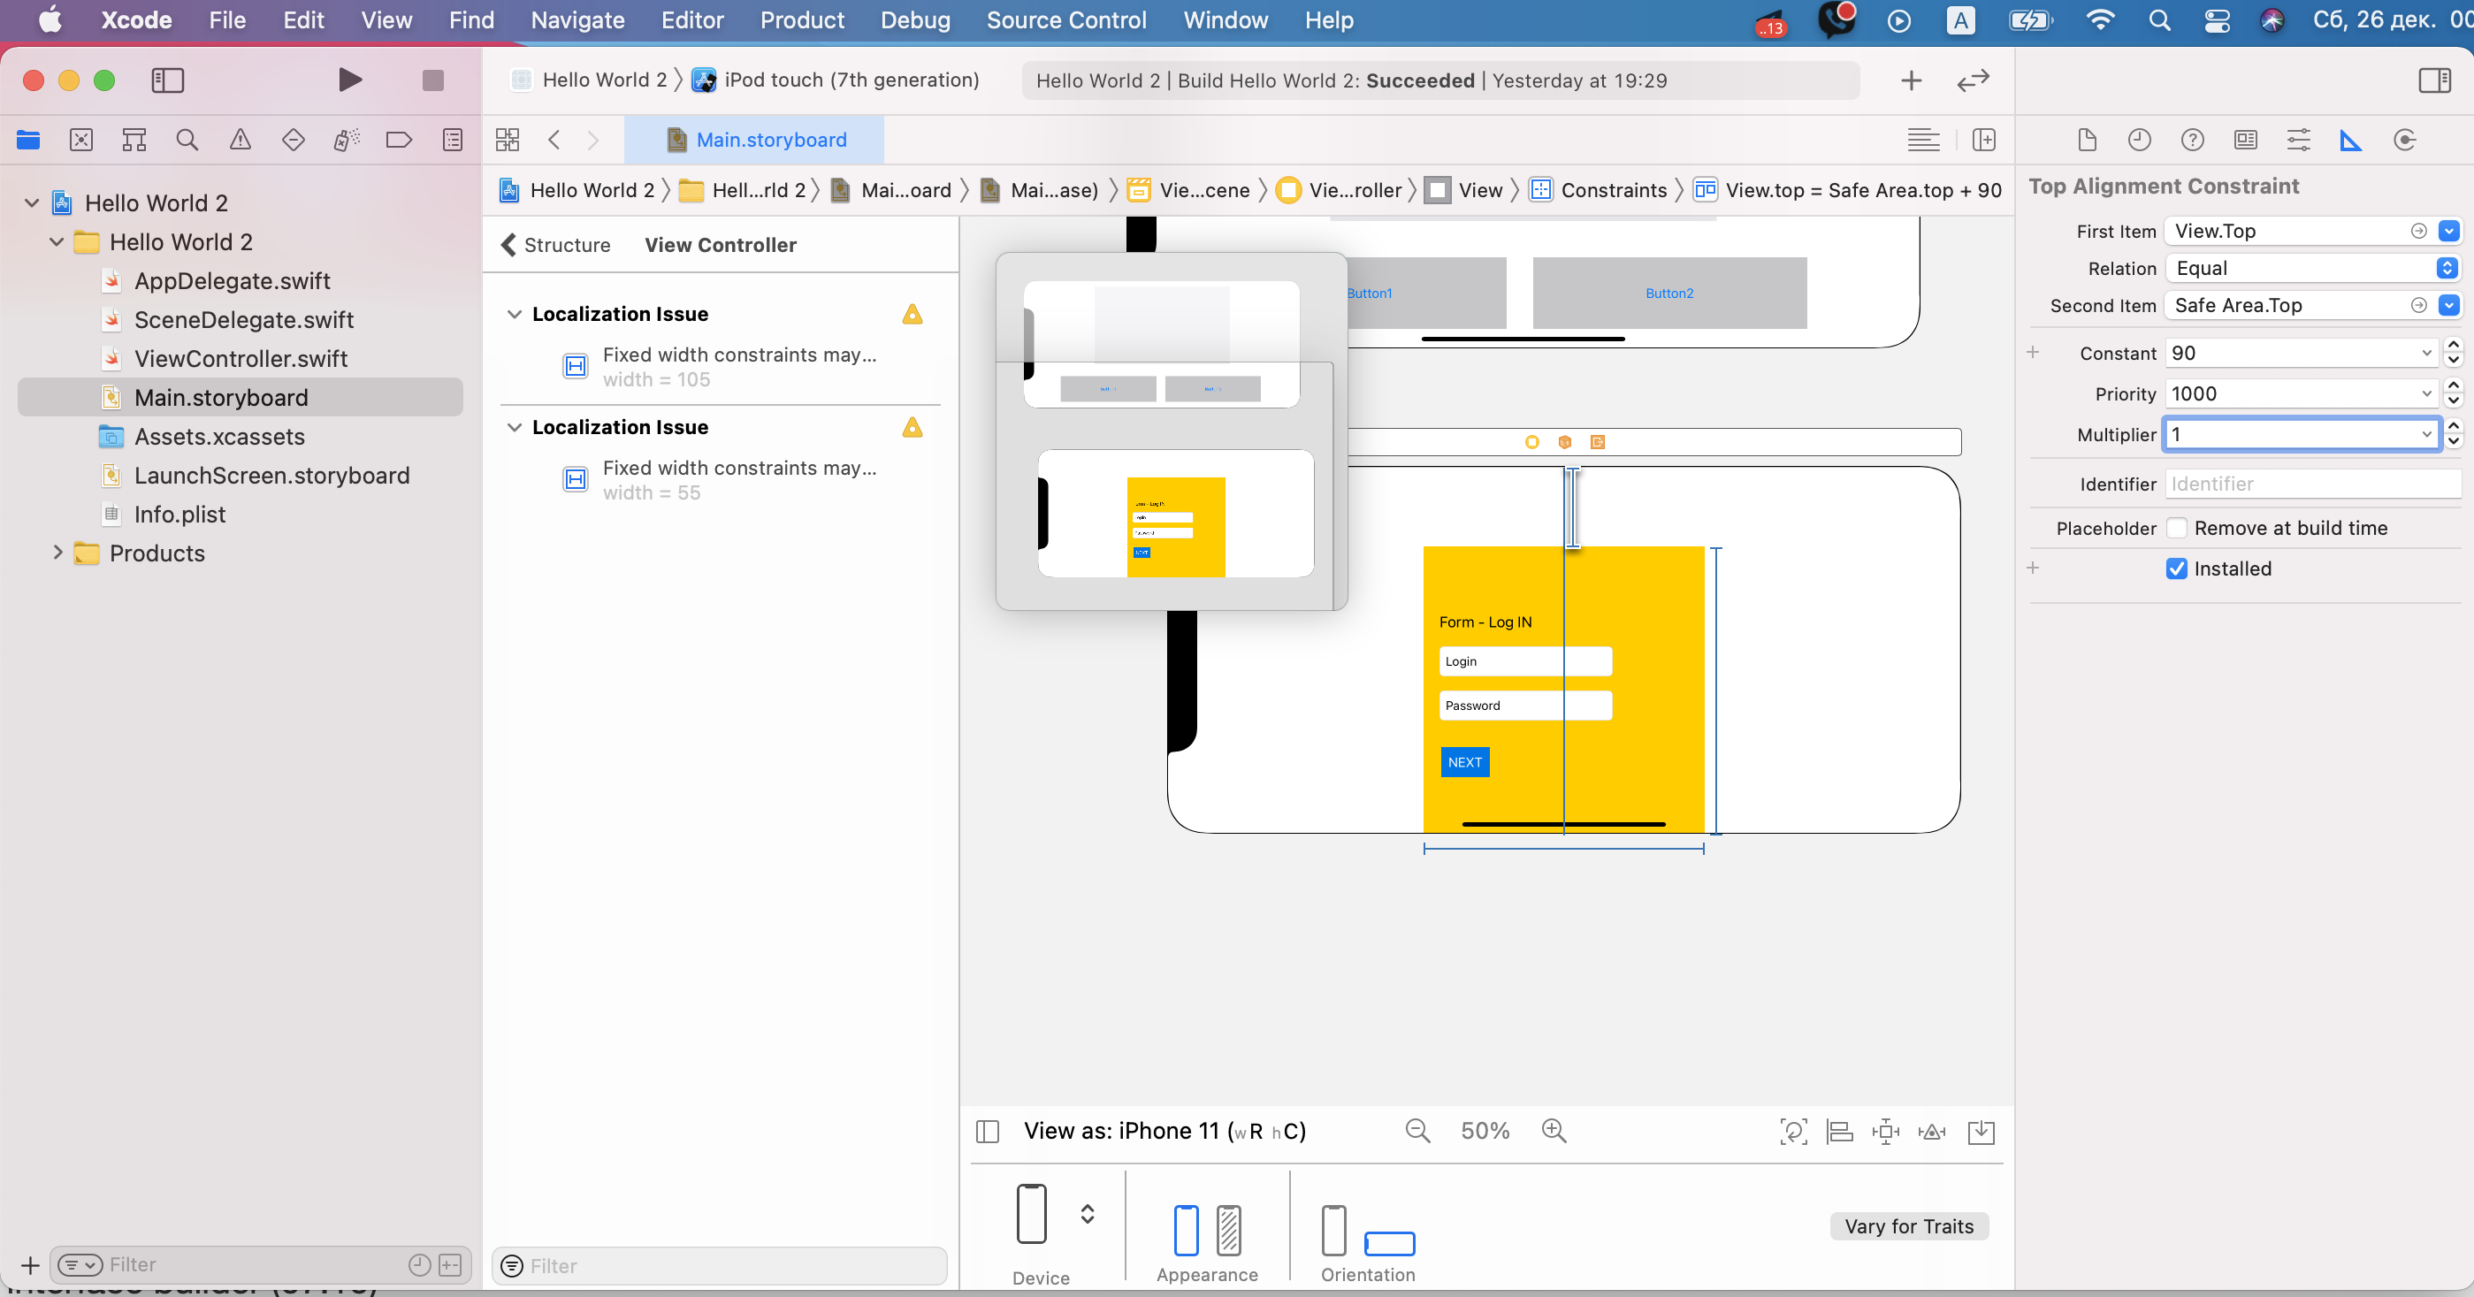Open the Breakpoint navigator
The width and height of the screenshot is (2474, 1297).
coord(399,141)
